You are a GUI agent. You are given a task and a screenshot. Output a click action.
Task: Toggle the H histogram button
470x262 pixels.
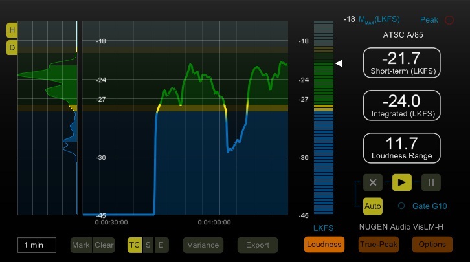(x=12, y=30)
